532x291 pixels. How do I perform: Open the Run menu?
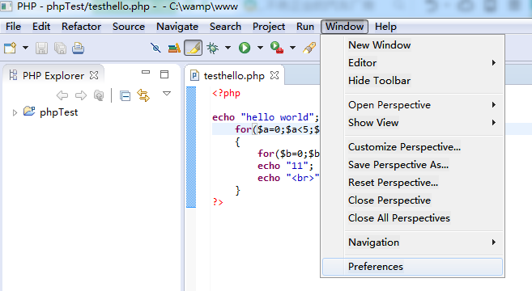(x=305, y=27)
